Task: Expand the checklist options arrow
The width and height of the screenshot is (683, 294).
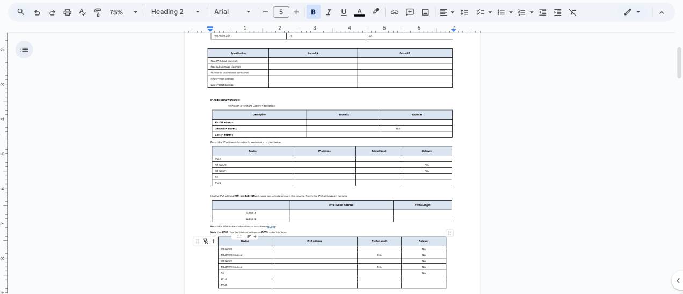Action: 490,12
